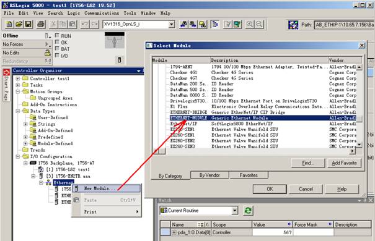375x241 pixels.
Task: Click the Print toolbar icon
Action: coord(41,24)
